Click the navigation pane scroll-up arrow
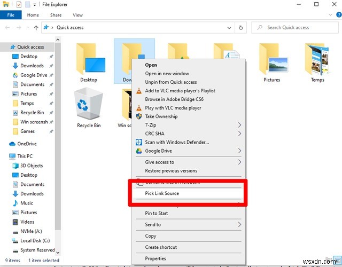The height and width of the screenshot is (267, 342). click(x=58, y=40)
